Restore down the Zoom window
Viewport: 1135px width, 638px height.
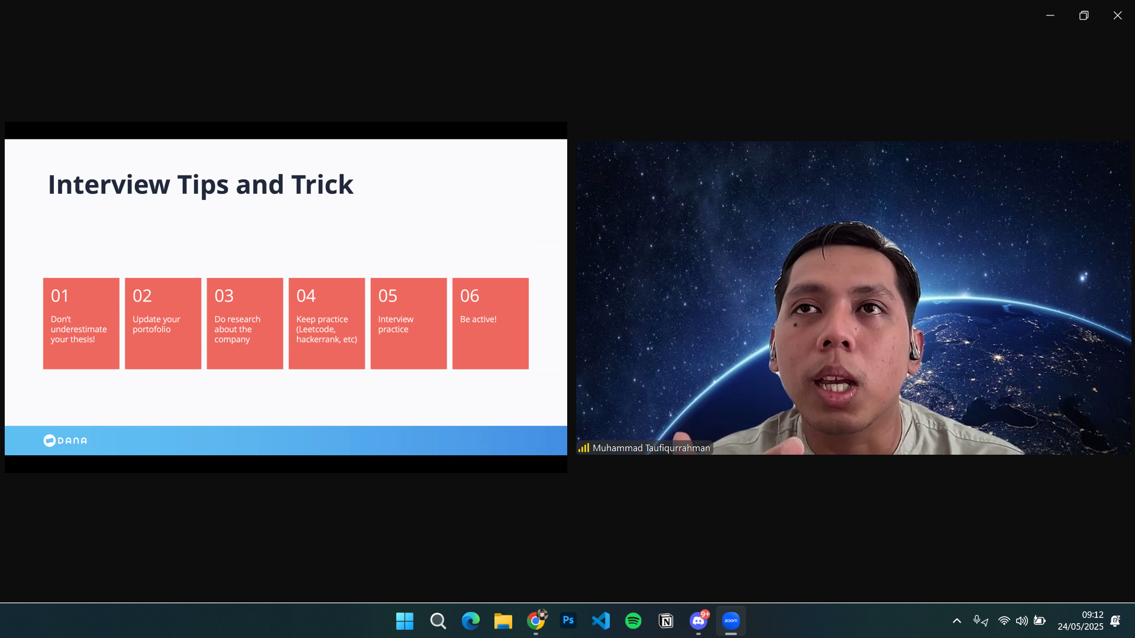pos(1084,15)
